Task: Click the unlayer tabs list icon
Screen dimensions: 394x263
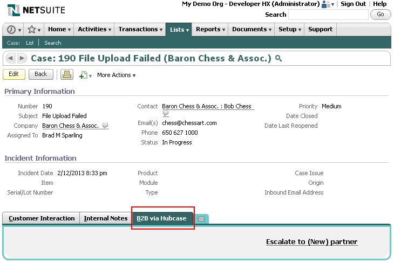Action: (x=201, y=219)
